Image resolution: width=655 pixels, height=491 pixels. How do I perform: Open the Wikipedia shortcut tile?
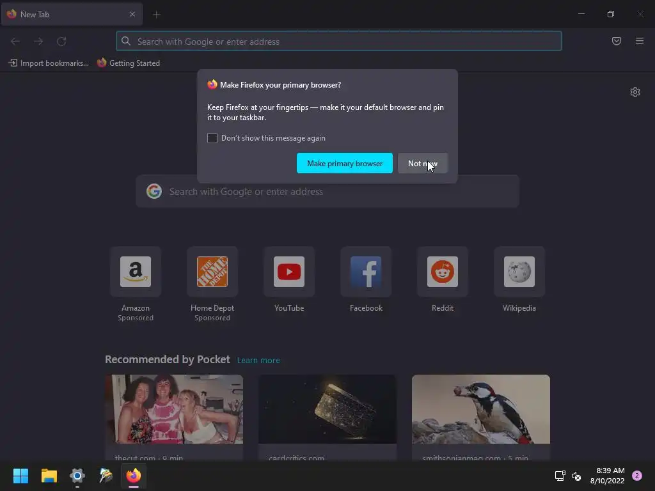[x=519, y=272]
